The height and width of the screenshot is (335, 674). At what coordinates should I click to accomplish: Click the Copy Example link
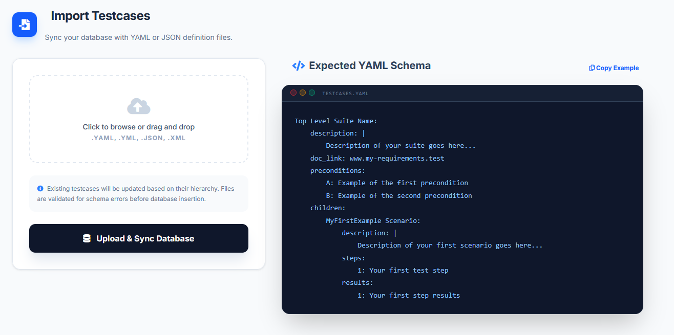click(x=617, y=68)
